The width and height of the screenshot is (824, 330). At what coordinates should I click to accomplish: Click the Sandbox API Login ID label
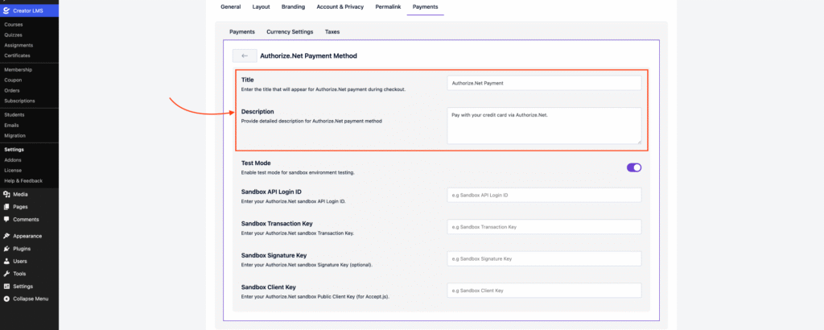(x=271, y=192)
